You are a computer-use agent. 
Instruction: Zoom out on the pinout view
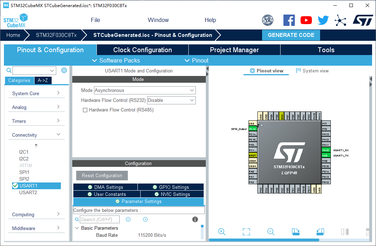(x=271, y=232)
